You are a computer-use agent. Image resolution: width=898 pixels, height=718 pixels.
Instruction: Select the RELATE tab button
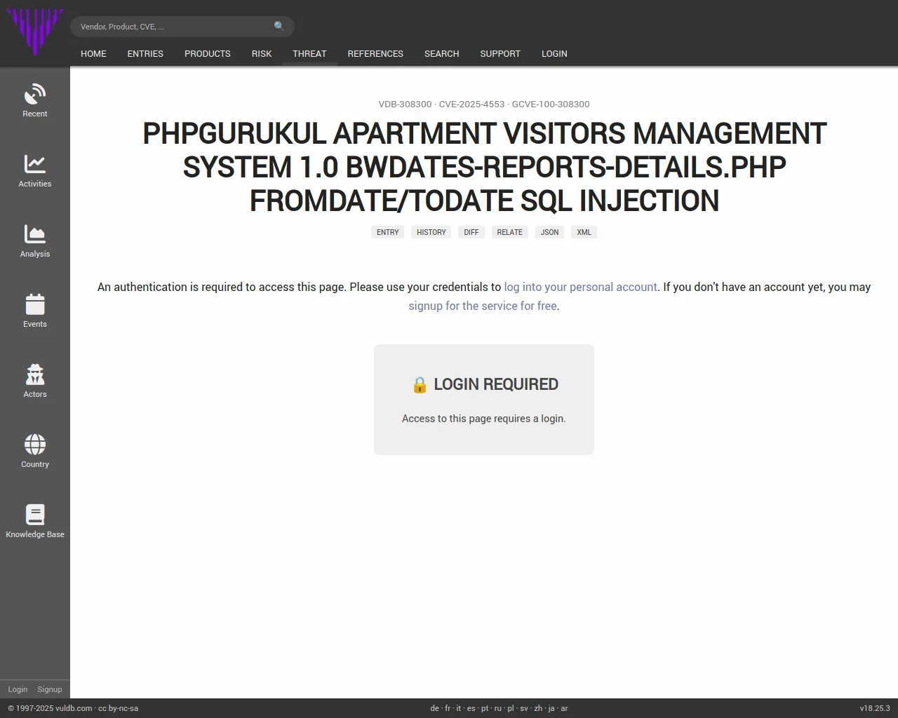tap(510, 232)
